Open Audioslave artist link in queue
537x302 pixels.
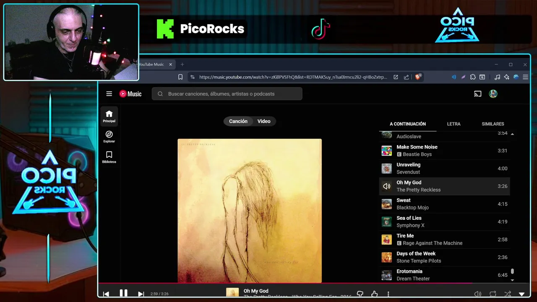click(409, 136)
